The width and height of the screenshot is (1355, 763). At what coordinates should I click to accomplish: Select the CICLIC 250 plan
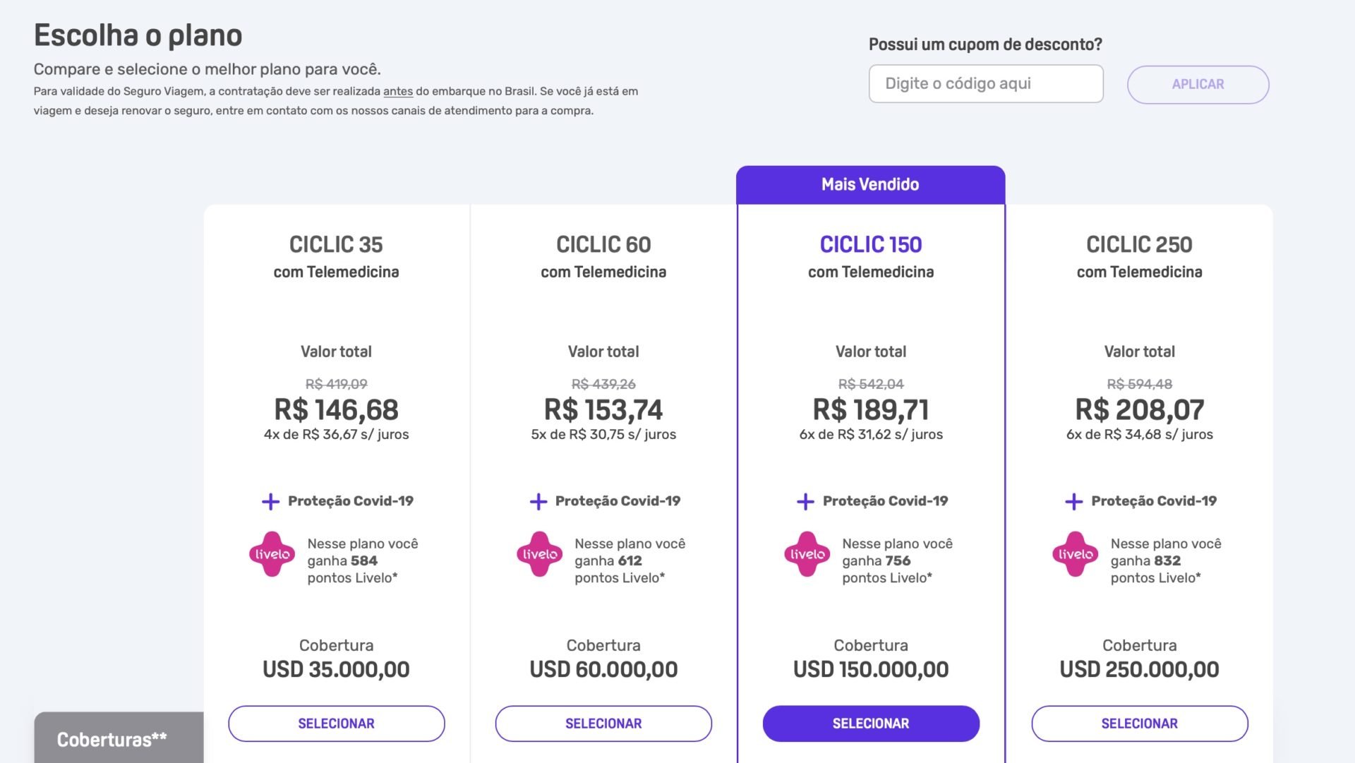pos(1139,723)
